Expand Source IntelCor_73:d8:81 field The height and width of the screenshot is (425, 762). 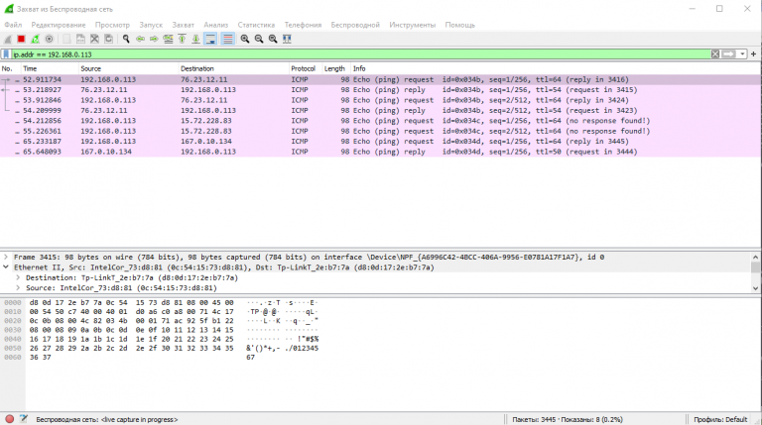point(18,287)
